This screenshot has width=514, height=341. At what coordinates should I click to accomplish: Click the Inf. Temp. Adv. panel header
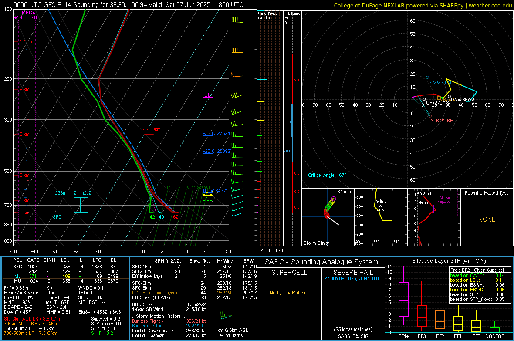[292, 18]
